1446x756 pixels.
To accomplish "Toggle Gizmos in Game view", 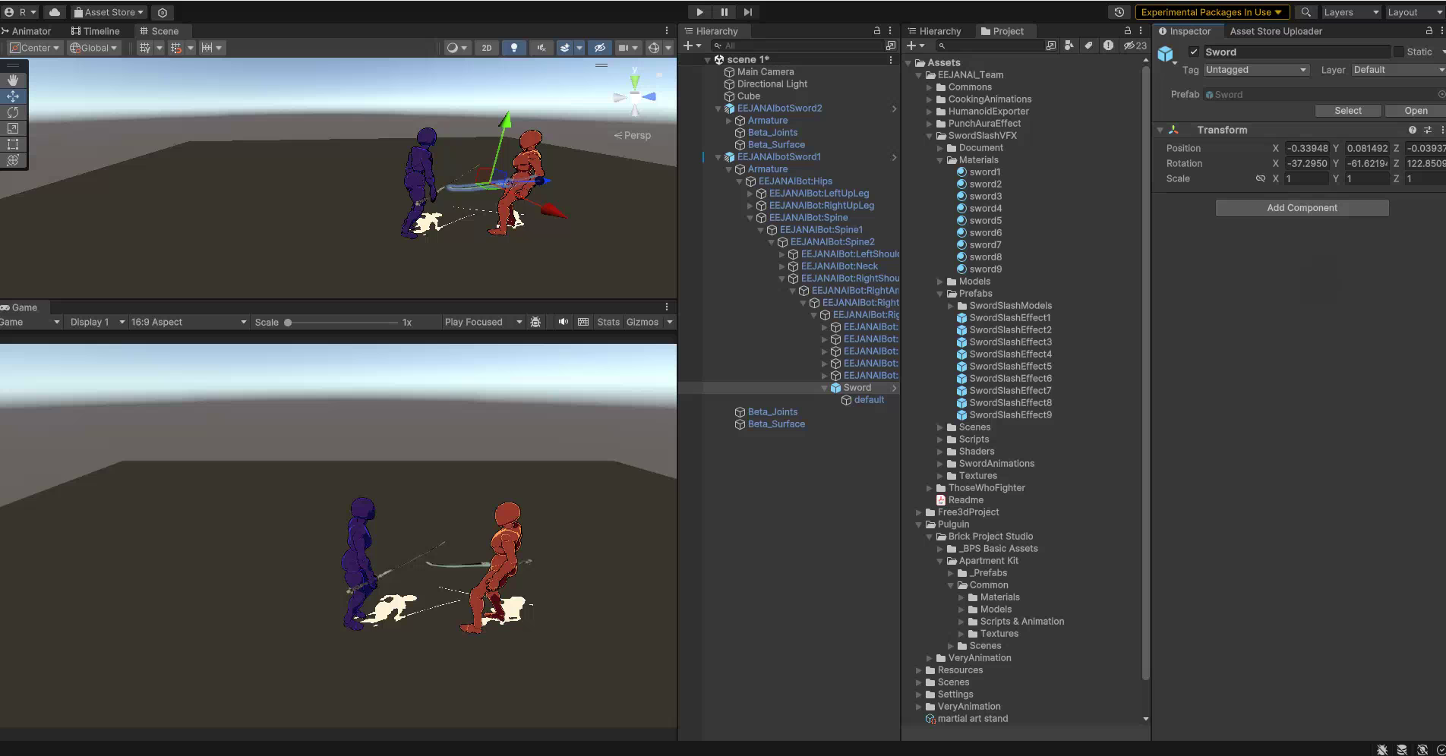I will (x=642, y=322).
